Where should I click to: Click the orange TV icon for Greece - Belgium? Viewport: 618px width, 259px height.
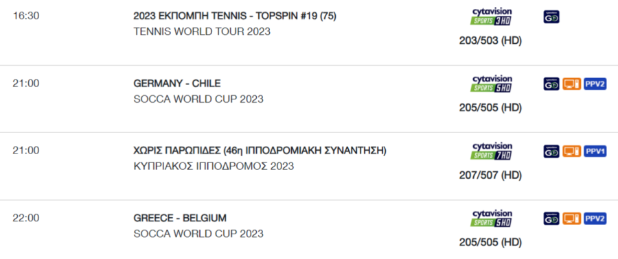point(571,218)
